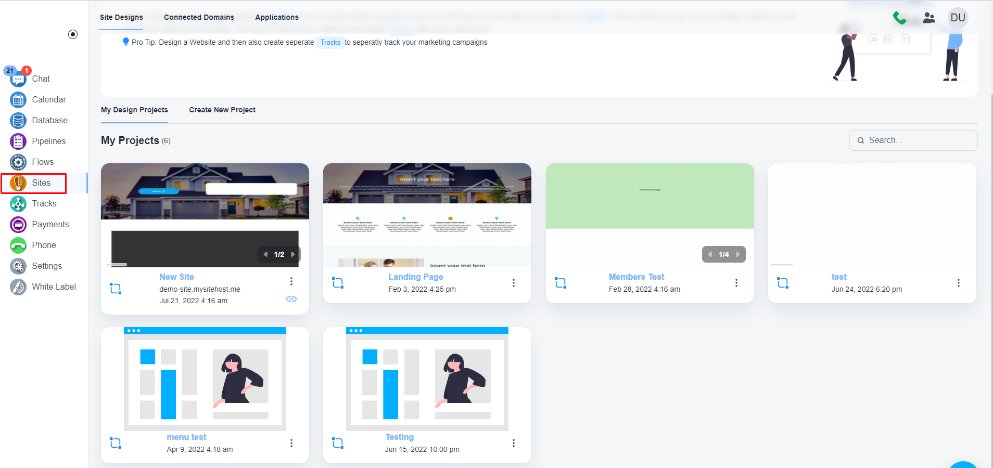Open the Landing Page project title
Screen dimensions: 993x468
[x=415, y=277]
